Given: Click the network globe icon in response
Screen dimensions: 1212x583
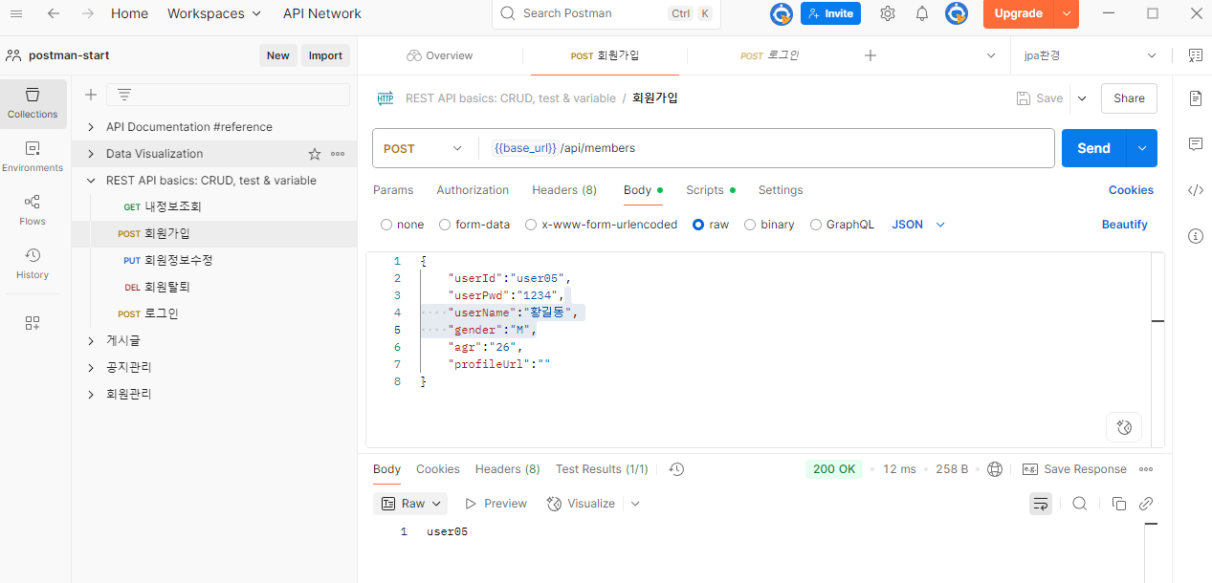Looking at the screenshot, I should [995, 469].
